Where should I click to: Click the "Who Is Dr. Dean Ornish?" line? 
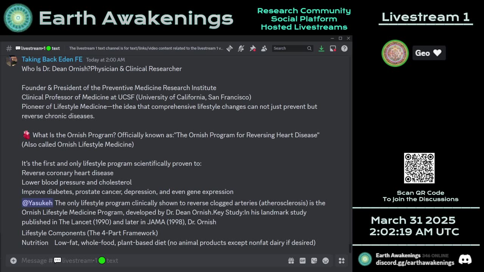coord(102,69)
